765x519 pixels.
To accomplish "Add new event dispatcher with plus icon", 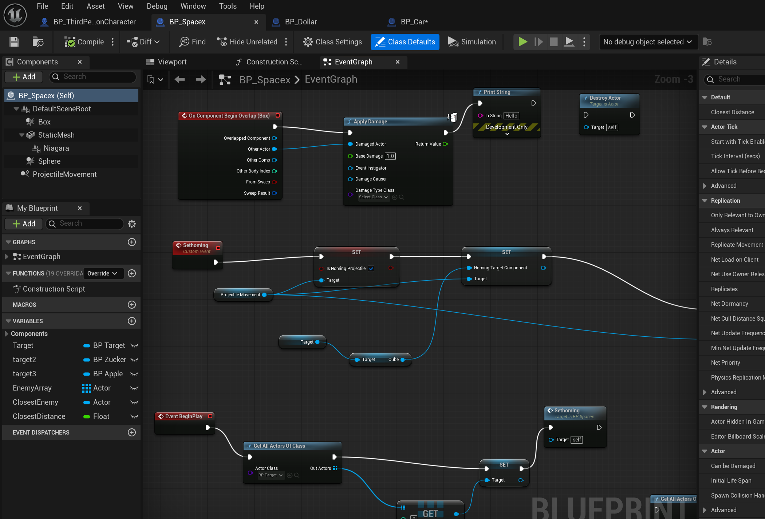I will tap(132, 432).
